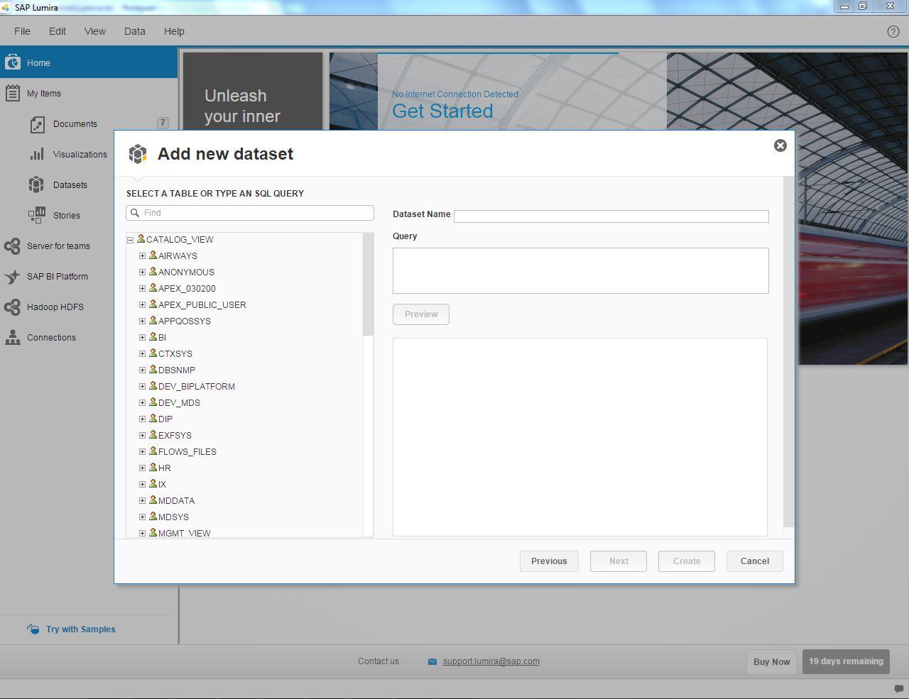Open the Data menu
909x699 pixels.
[135, 31]
